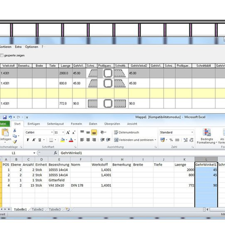Viewport: 225px width, 225px height.
Task: Open the Formeln ribbon tab
Action: click(76, 124)
